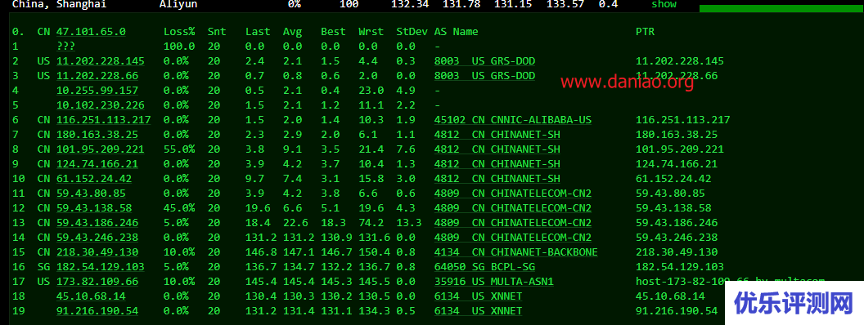The width and height of the screenshot is (864, 325).
Task: Open hop 13 underlined IP link 59.43.186.246
Action: point(97,223)
